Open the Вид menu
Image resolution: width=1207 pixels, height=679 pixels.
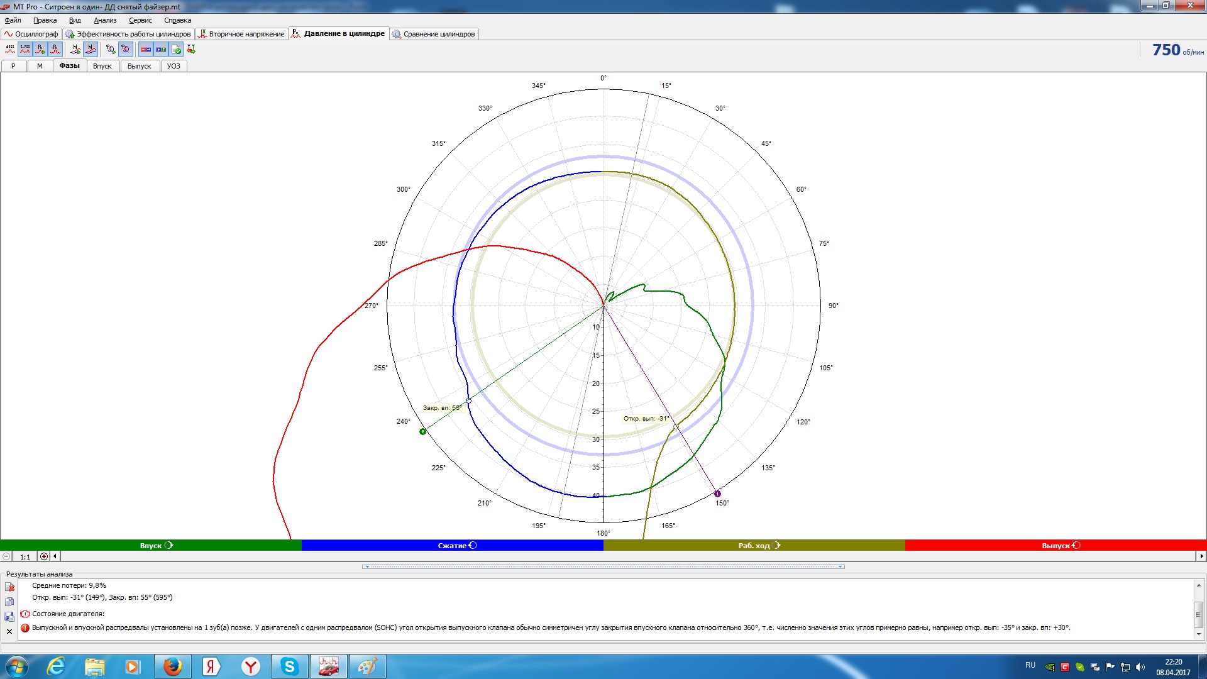(75, 20)
